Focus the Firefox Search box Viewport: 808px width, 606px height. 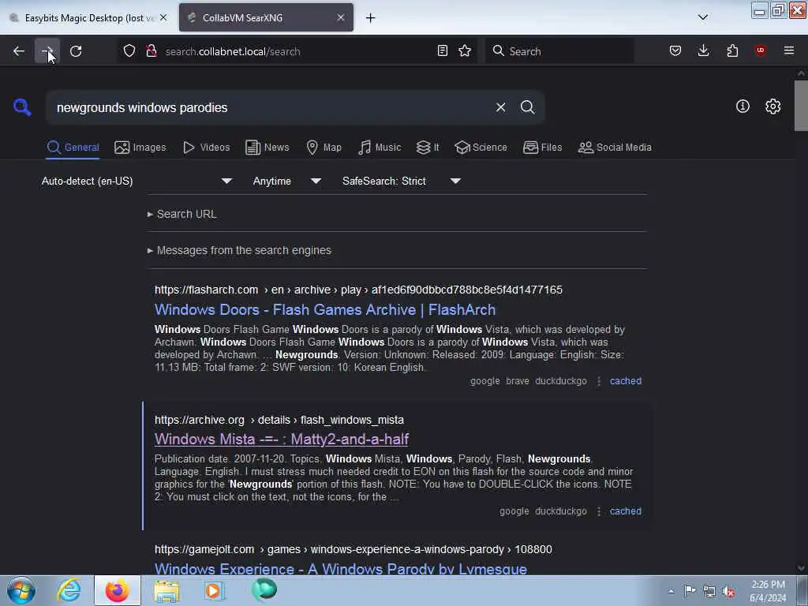coord(559,51)
